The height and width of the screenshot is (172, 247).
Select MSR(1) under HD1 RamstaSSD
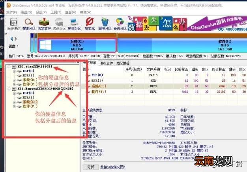[x=28, y=97]
